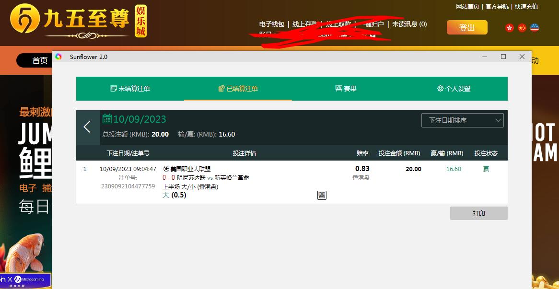The width and height of the screenshot is (559, 289).
Task: Open 官方导航 link at top
Action: click(497, 6)
